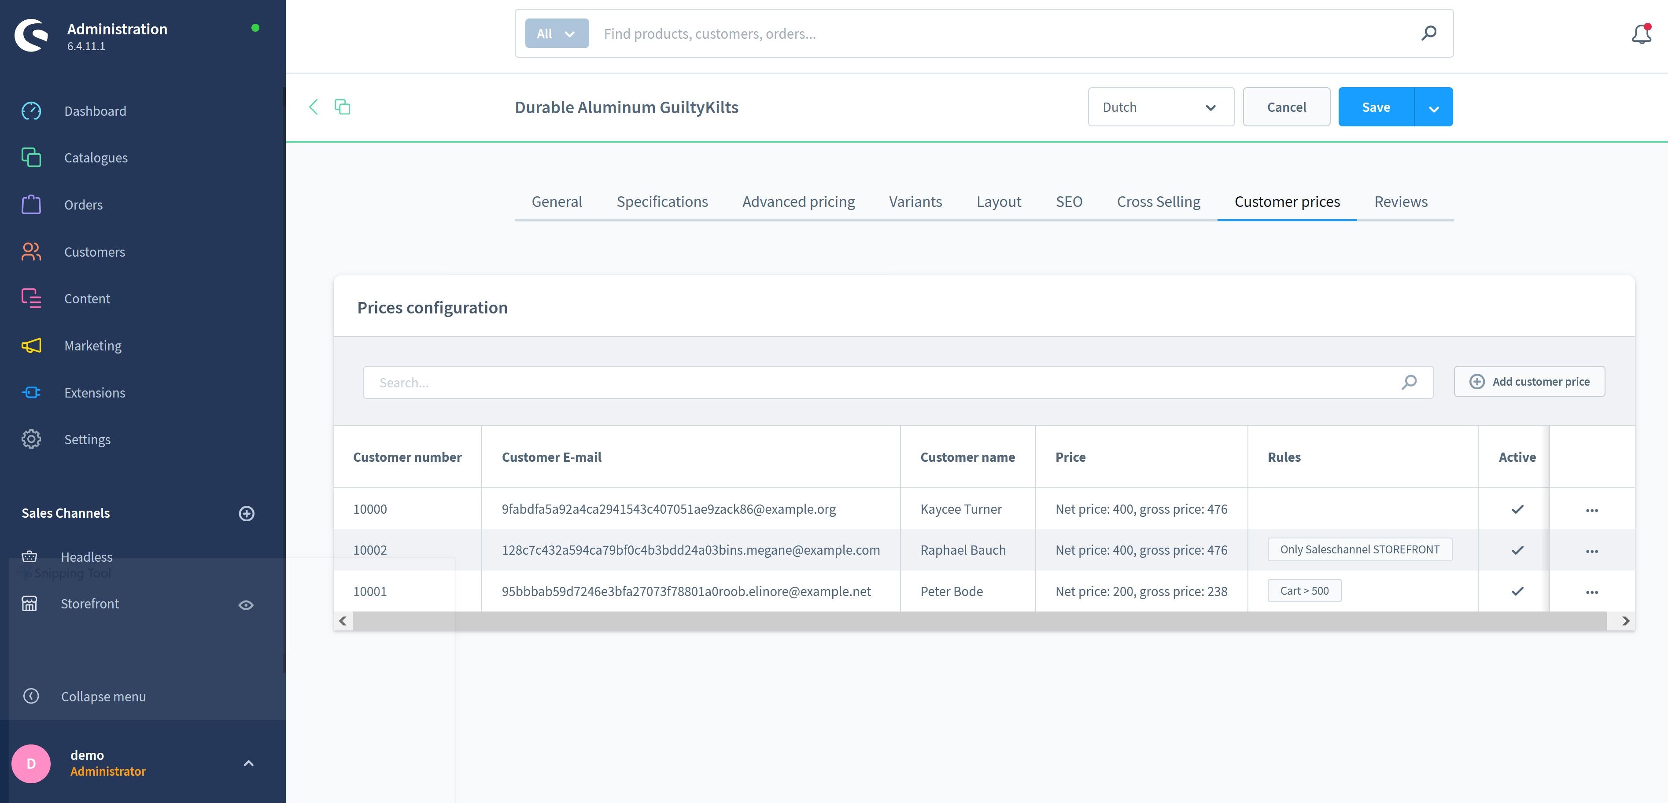Click the Cart > 500 rule tag

coord(1304,591)
